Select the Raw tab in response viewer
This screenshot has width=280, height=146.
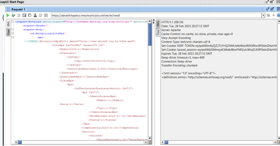click(x=158, y=32)
